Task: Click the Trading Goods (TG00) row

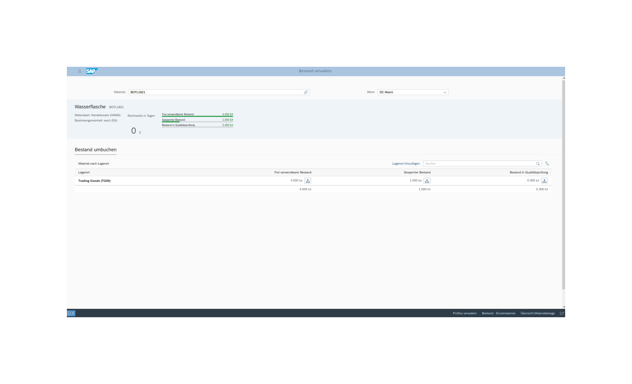Action: (313, 181)
